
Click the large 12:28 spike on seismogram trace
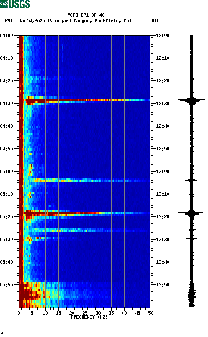click(191, 100)
